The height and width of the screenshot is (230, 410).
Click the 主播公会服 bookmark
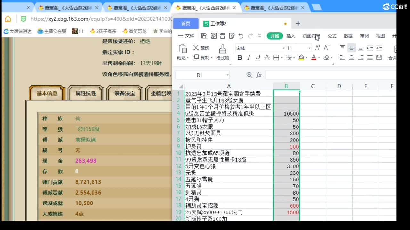[52, 31]
